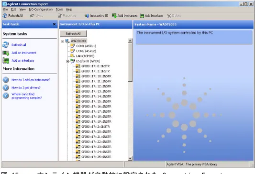256x174 pixels.
Task: Select GPIB0::17::10::INSTR instrument
Action: (96, 76)
